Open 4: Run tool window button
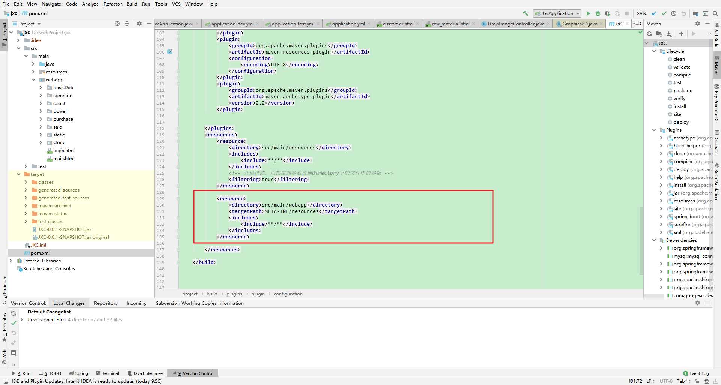Screen dimensions: 721x385 tap(21, 373)
